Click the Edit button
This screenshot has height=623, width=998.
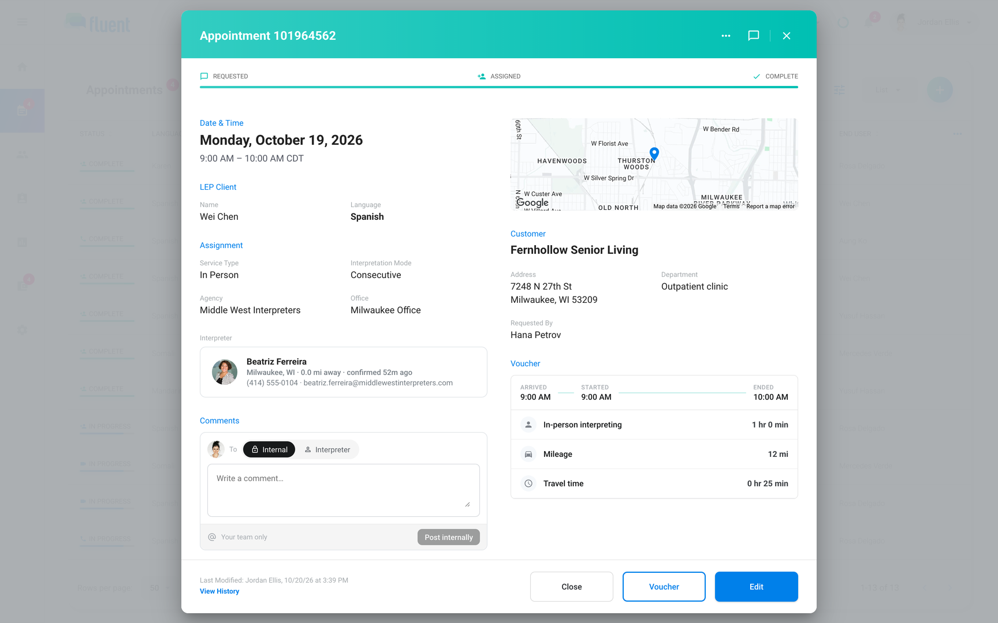757,587
